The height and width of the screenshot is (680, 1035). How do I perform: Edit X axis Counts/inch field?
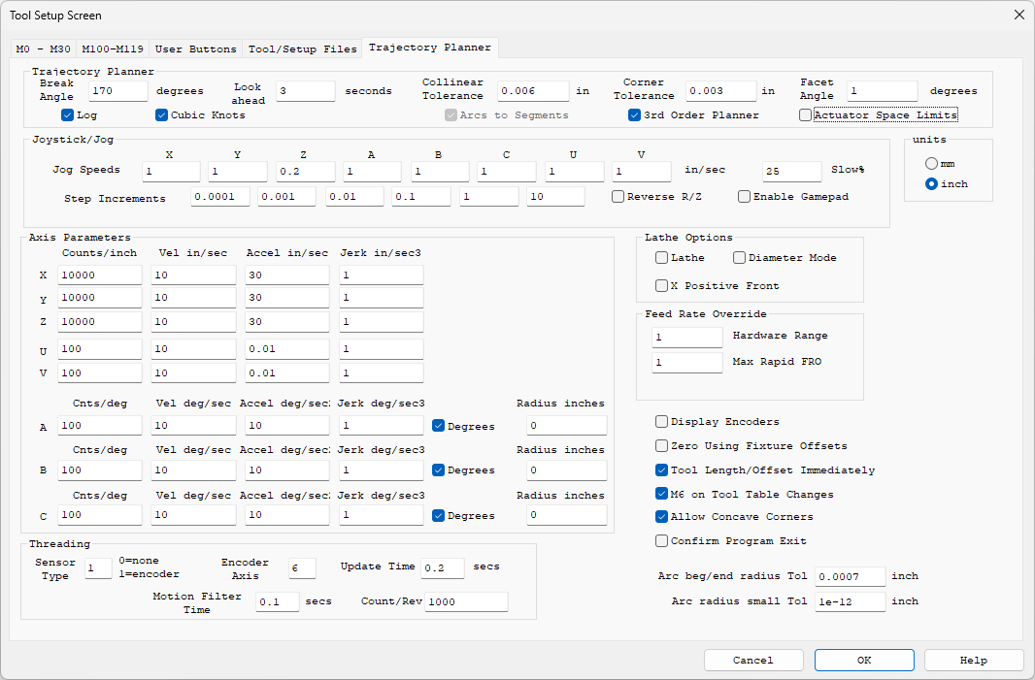(x=100, y=275)
